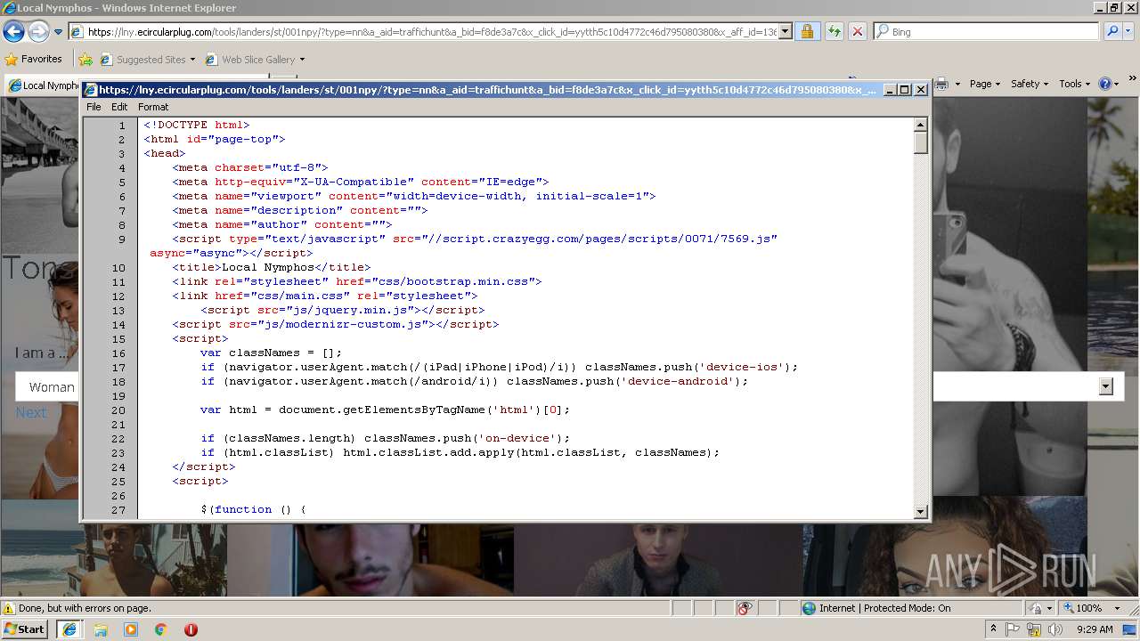
Task: Click the Add to Favorites Bar icon
Action: tap(85, 60)
